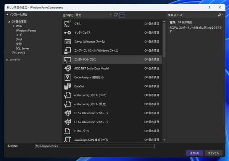Pick the ユーザー コントロール template icon
Image resolution: width=229 pixels, height=161 pixels.
pos(68,50)
